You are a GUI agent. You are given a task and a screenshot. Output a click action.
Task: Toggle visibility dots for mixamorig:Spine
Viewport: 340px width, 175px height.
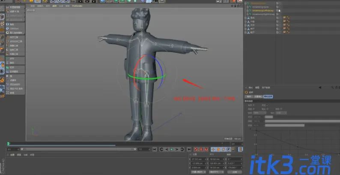pos(280,7)
